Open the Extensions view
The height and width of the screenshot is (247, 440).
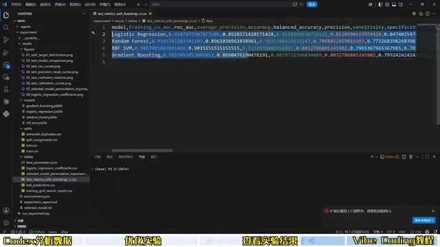6,65
